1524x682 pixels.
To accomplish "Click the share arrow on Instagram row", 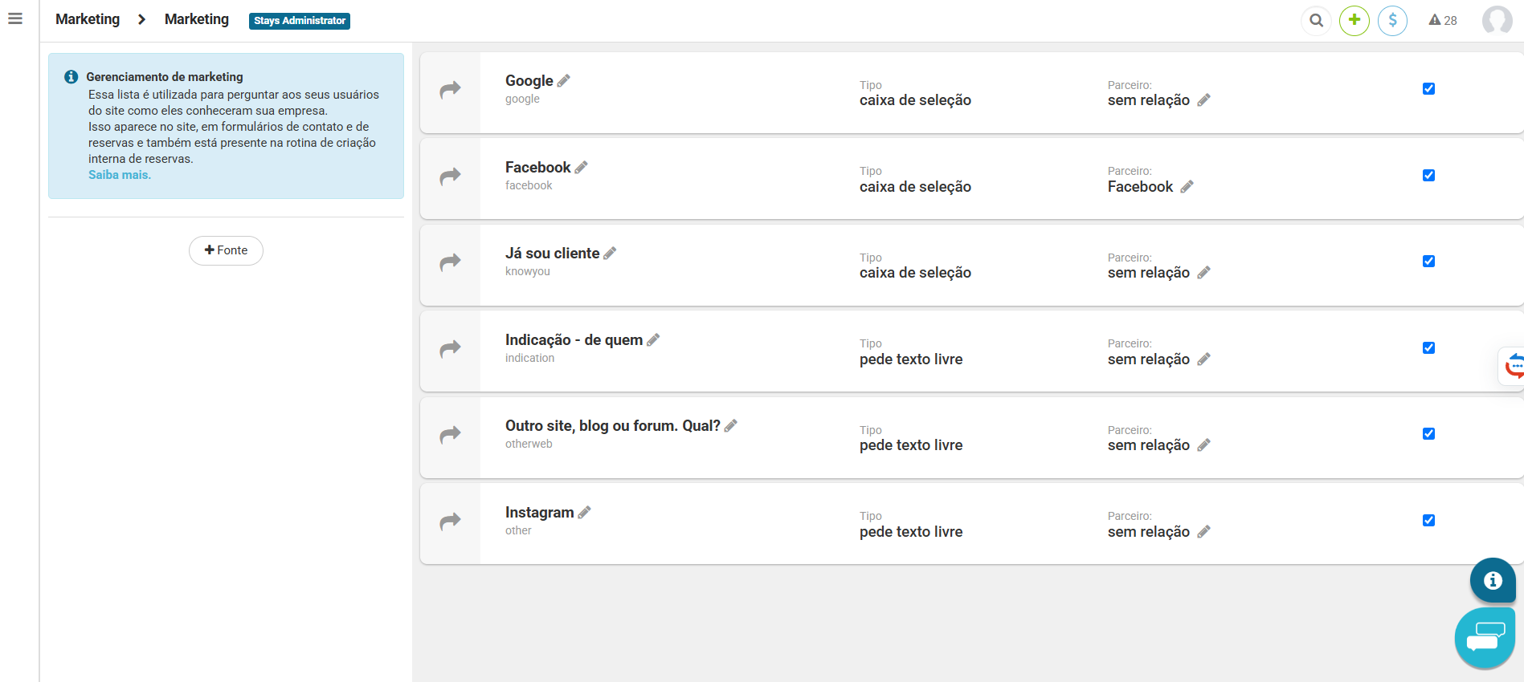I will point(451,522).
